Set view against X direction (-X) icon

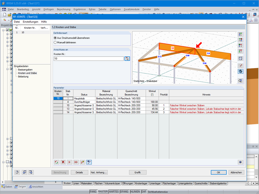click(x=241, y=40)
